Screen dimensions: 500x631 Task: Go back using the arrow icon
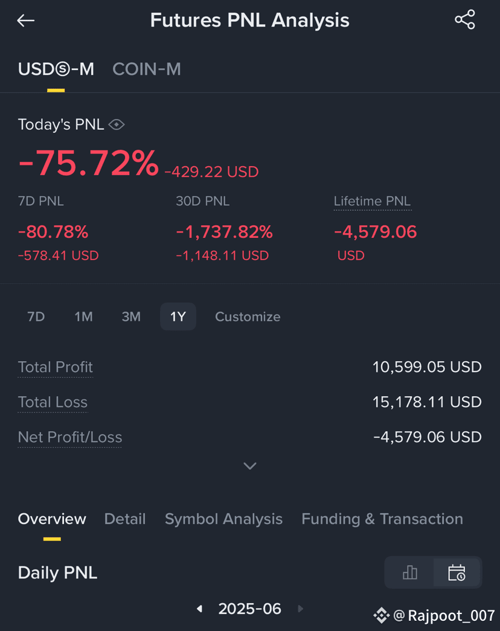pyautogui.click(x=26, y=21)
